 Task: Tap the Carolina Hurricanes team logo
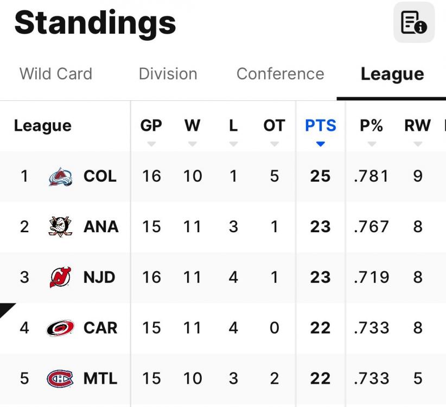click(60, 328)
